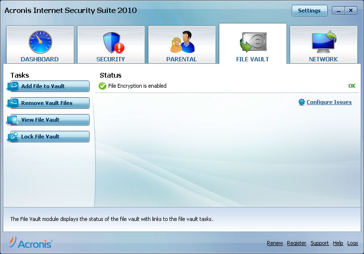Click the Add File to Vault icon
Image resolution: width=364 pixels, height=254 pixels.
(x=13, y=86)
